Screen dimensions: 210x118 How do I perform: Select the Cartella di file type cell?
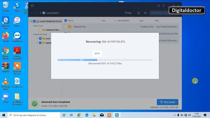tap(147, 27)
